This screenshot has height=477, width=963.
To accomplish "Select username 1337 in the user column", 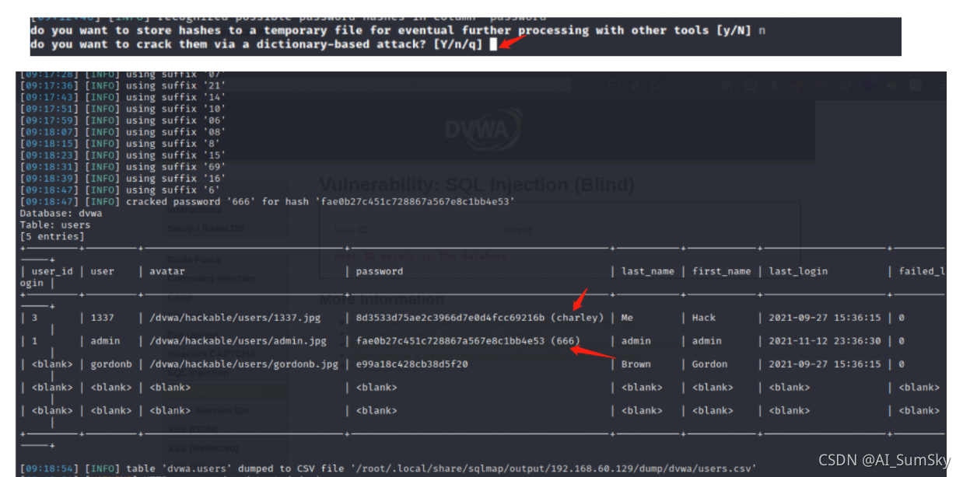I will 103,318.
